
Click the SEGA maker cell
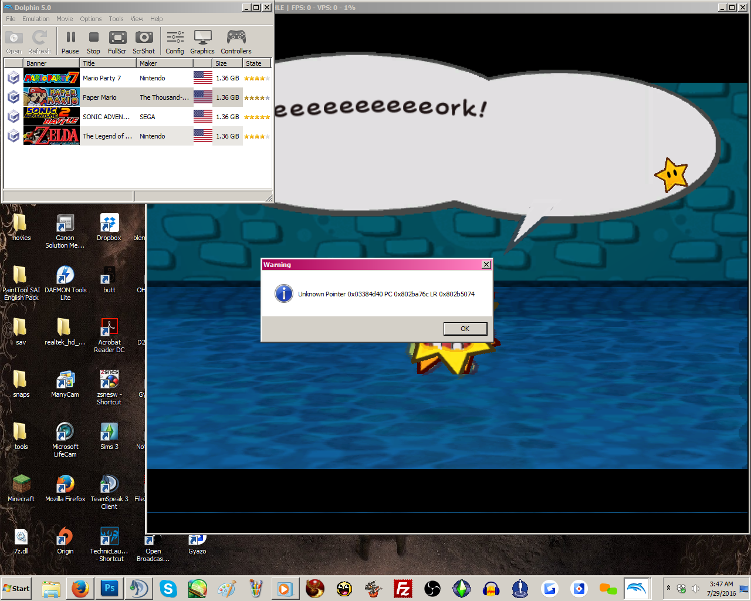tap(147, 117)
